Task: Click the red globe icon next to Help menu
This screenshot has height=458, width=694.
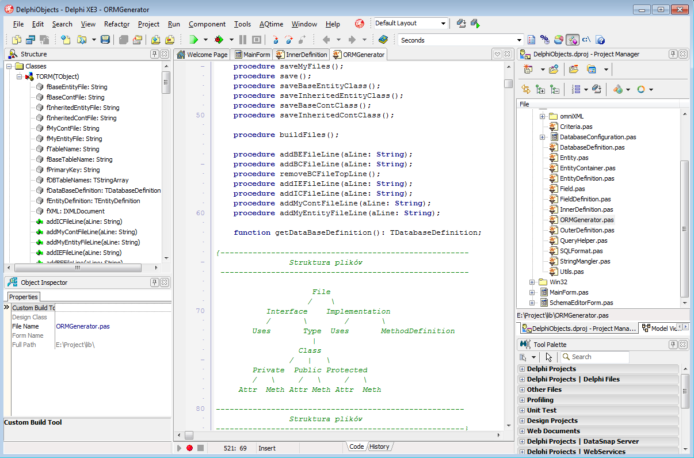Action: click(360, 24)
